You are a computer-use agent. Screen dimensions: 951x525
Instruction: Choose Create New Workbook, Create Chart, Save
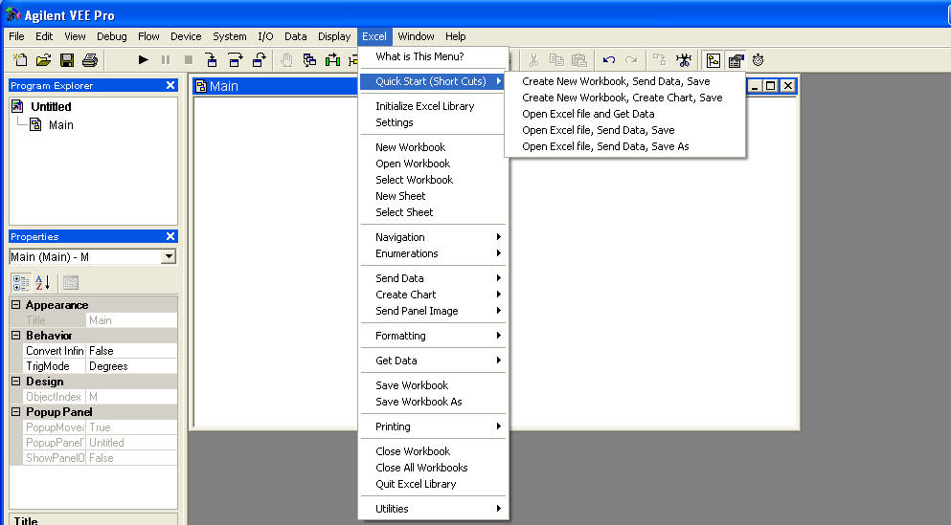[x=622, y=98]
